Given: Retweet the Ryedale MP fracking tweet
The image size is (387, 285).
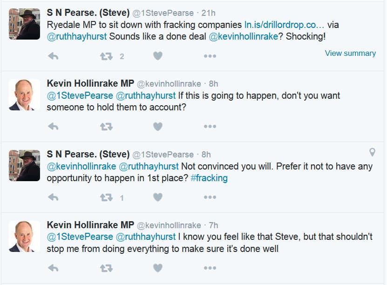Looking at the screenshot, I should [106, 56].
